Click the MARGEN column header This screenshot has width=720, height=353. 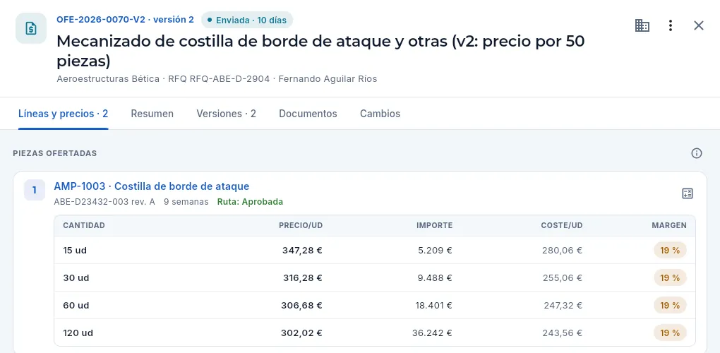[669, 225]
